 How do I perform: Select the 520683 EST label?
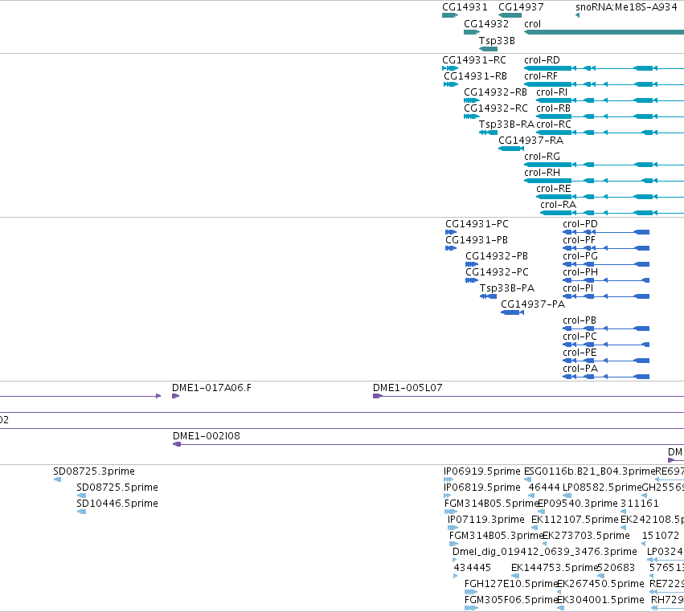coord(616,568)
